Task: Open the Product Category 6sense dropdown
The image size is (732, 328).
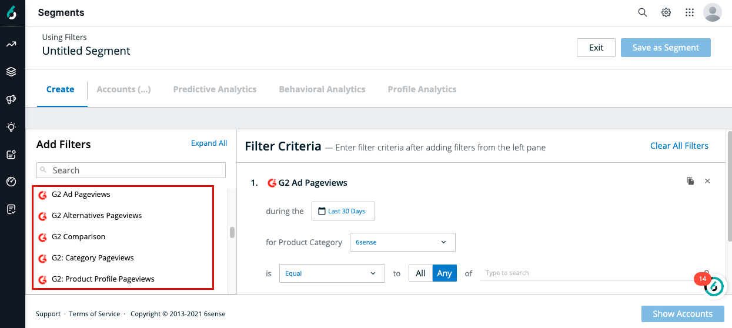Action: (x=402, y=242)
